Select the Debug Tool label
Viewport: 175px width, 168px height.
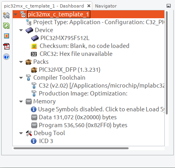click(x=49, y=133)
